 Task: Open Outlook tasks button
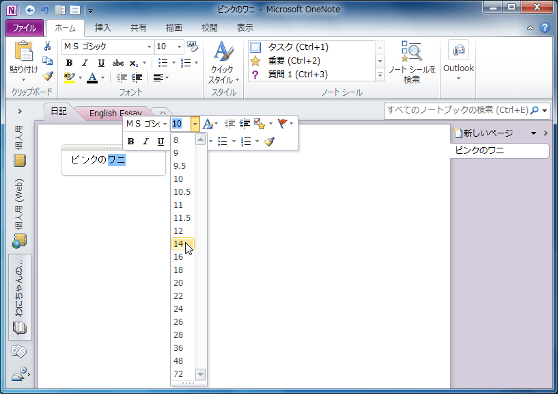(x=458, y=61)
